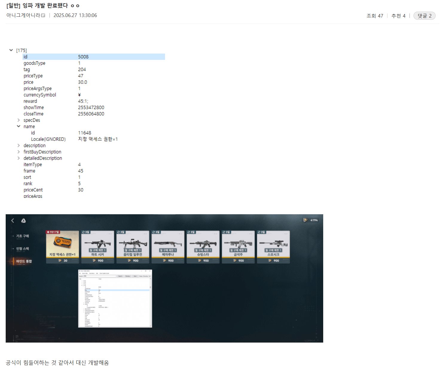Select the highlighted id row with value 5008
Image resolution: width=441 pixels, height=373 pixels.
tap(94, 57)
